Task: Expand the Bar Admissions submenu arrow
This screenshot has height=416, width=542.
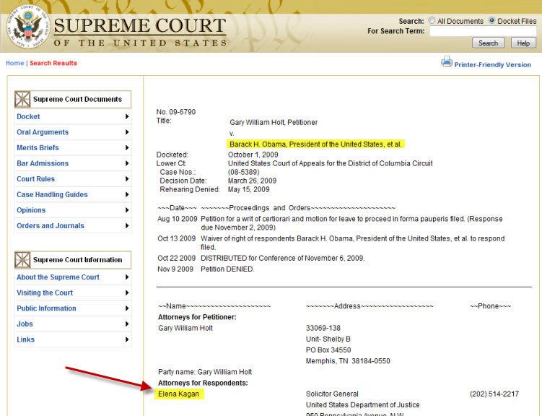Action: point(127,163)
